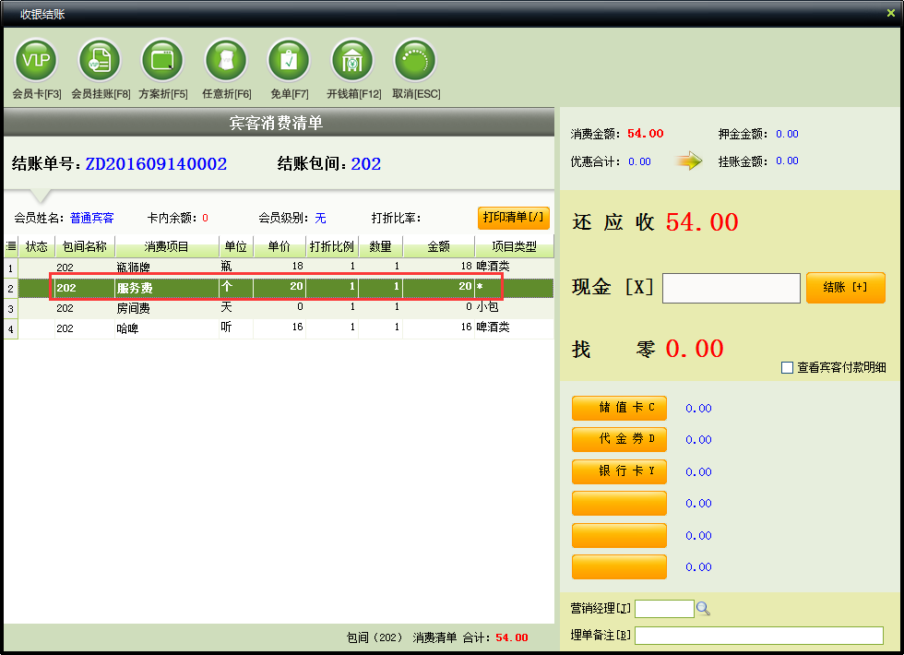Select the 房间费 item row

(x=279, y=308)
